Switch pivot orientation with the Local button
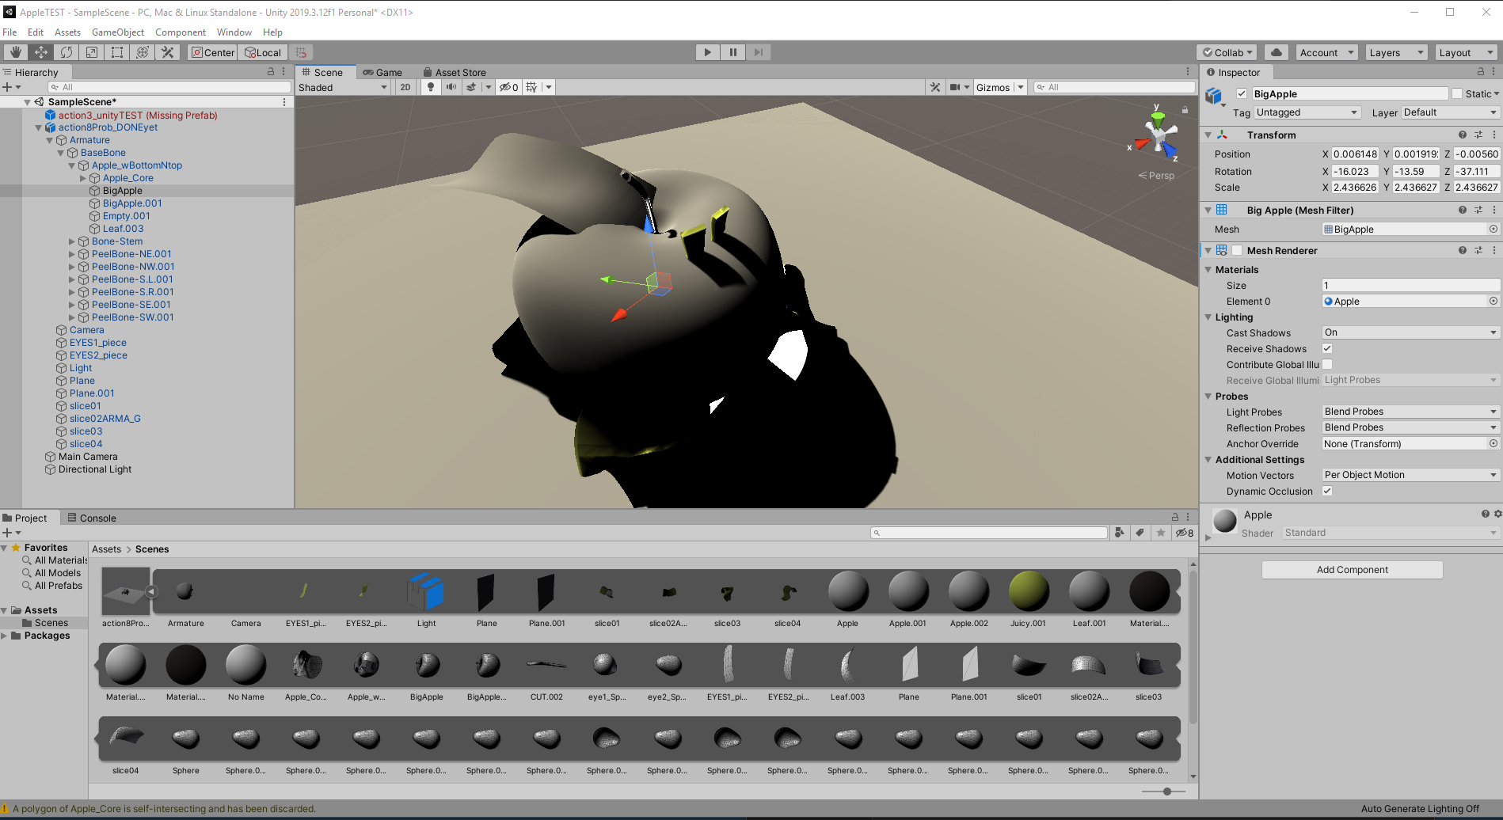The image size is (1503, 820). [x=262, y=52]
